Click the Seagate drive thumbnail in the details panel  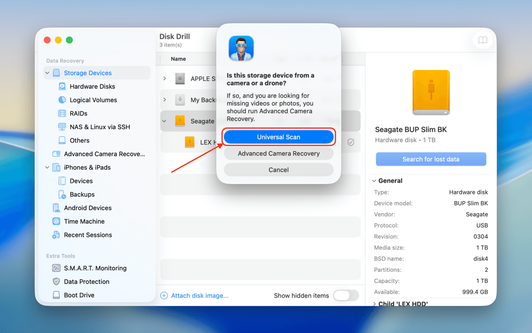(x=430, y=92)
